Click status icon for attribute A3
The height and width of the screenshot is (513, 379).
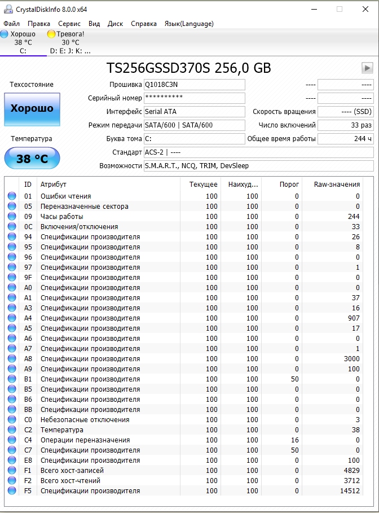click(x=12, y=308)
